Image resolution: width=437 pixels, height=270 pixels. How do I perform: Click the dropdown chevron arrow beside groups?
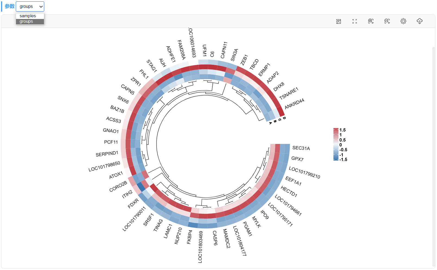point(41,7)
